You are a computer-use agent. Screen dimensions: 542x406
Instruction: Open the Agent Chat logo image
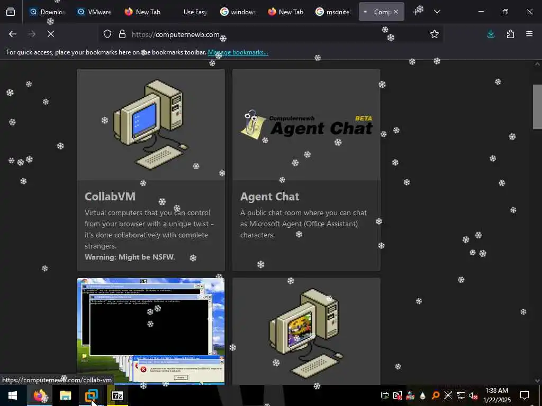[x=306, y=125]
